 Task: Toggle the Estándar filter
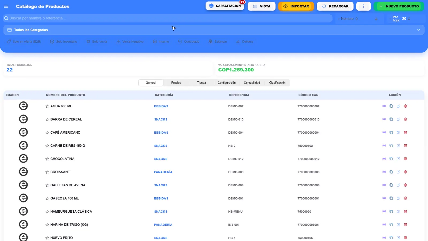pyautogui.click(x=218, y=42)
